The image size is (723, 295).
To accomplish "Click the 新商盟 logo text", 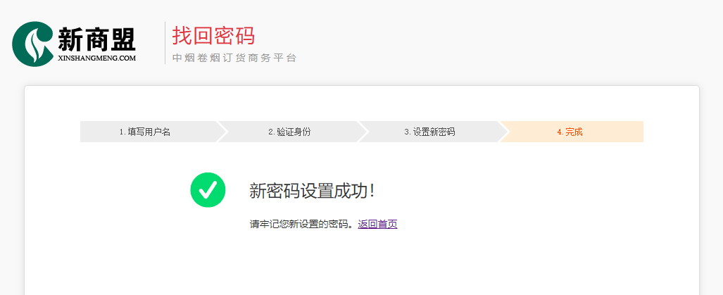I will click(x=97, y=39).
